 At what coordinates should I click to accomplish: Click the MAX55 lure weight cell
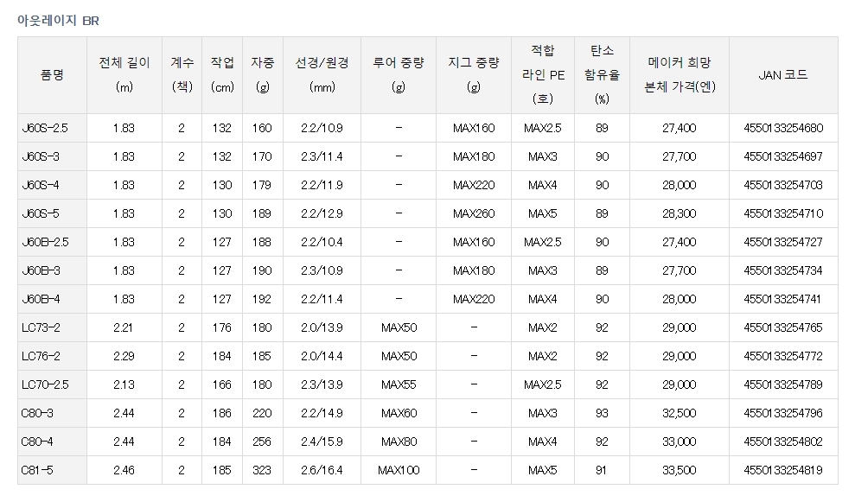click(x=399, y=384)
